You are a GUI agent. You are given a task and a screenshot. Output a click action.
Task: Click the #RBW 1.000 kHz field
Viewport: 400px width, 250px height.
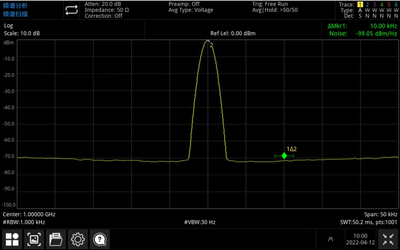pyautogui.click(x=24, y=222)
